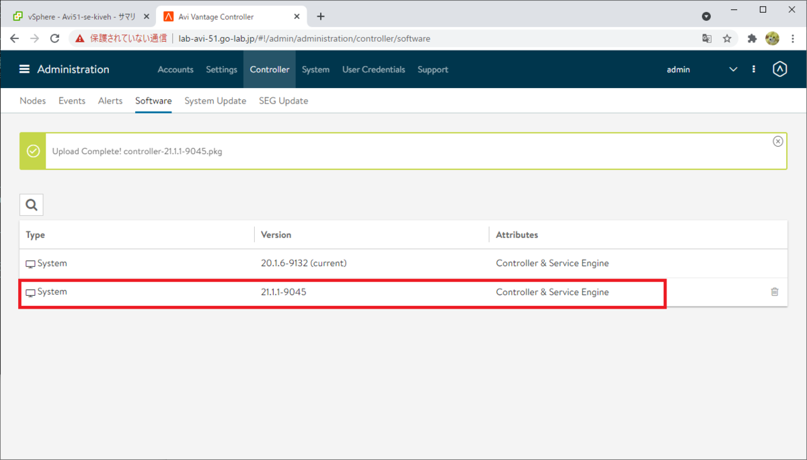Image resolution: width=807 pixels, height=460 pixels.
Task: Open the Accounts menu
Action: [x=176, y=69]
